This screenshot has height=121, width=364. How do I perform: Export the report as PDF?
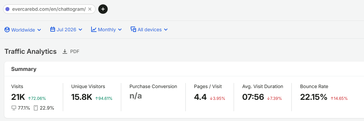tap(71, 51)
